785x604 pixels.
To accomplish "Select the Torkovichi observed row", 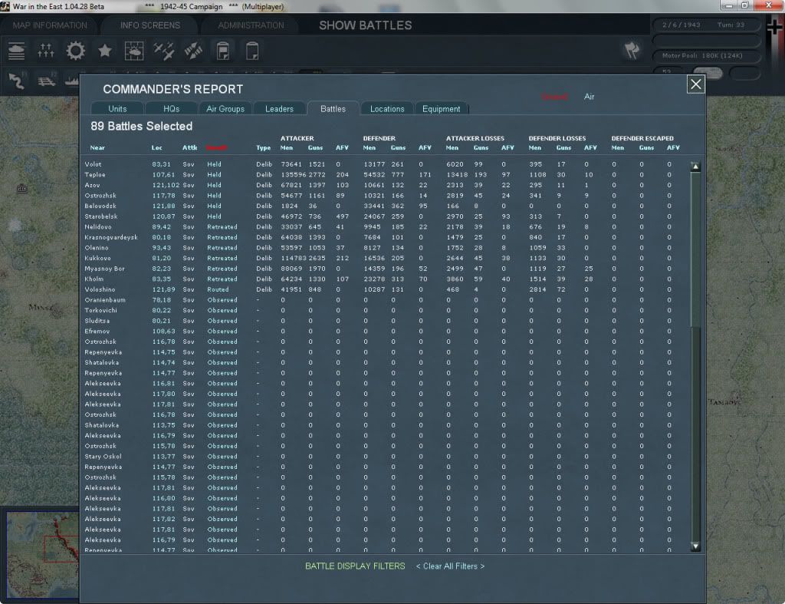I will tap(385, 310).
